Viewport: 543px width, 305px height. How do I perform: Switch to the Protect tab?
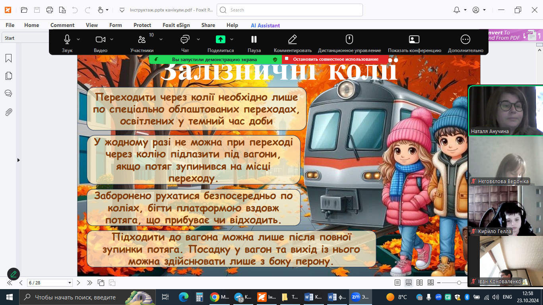[x=142, y=25]
